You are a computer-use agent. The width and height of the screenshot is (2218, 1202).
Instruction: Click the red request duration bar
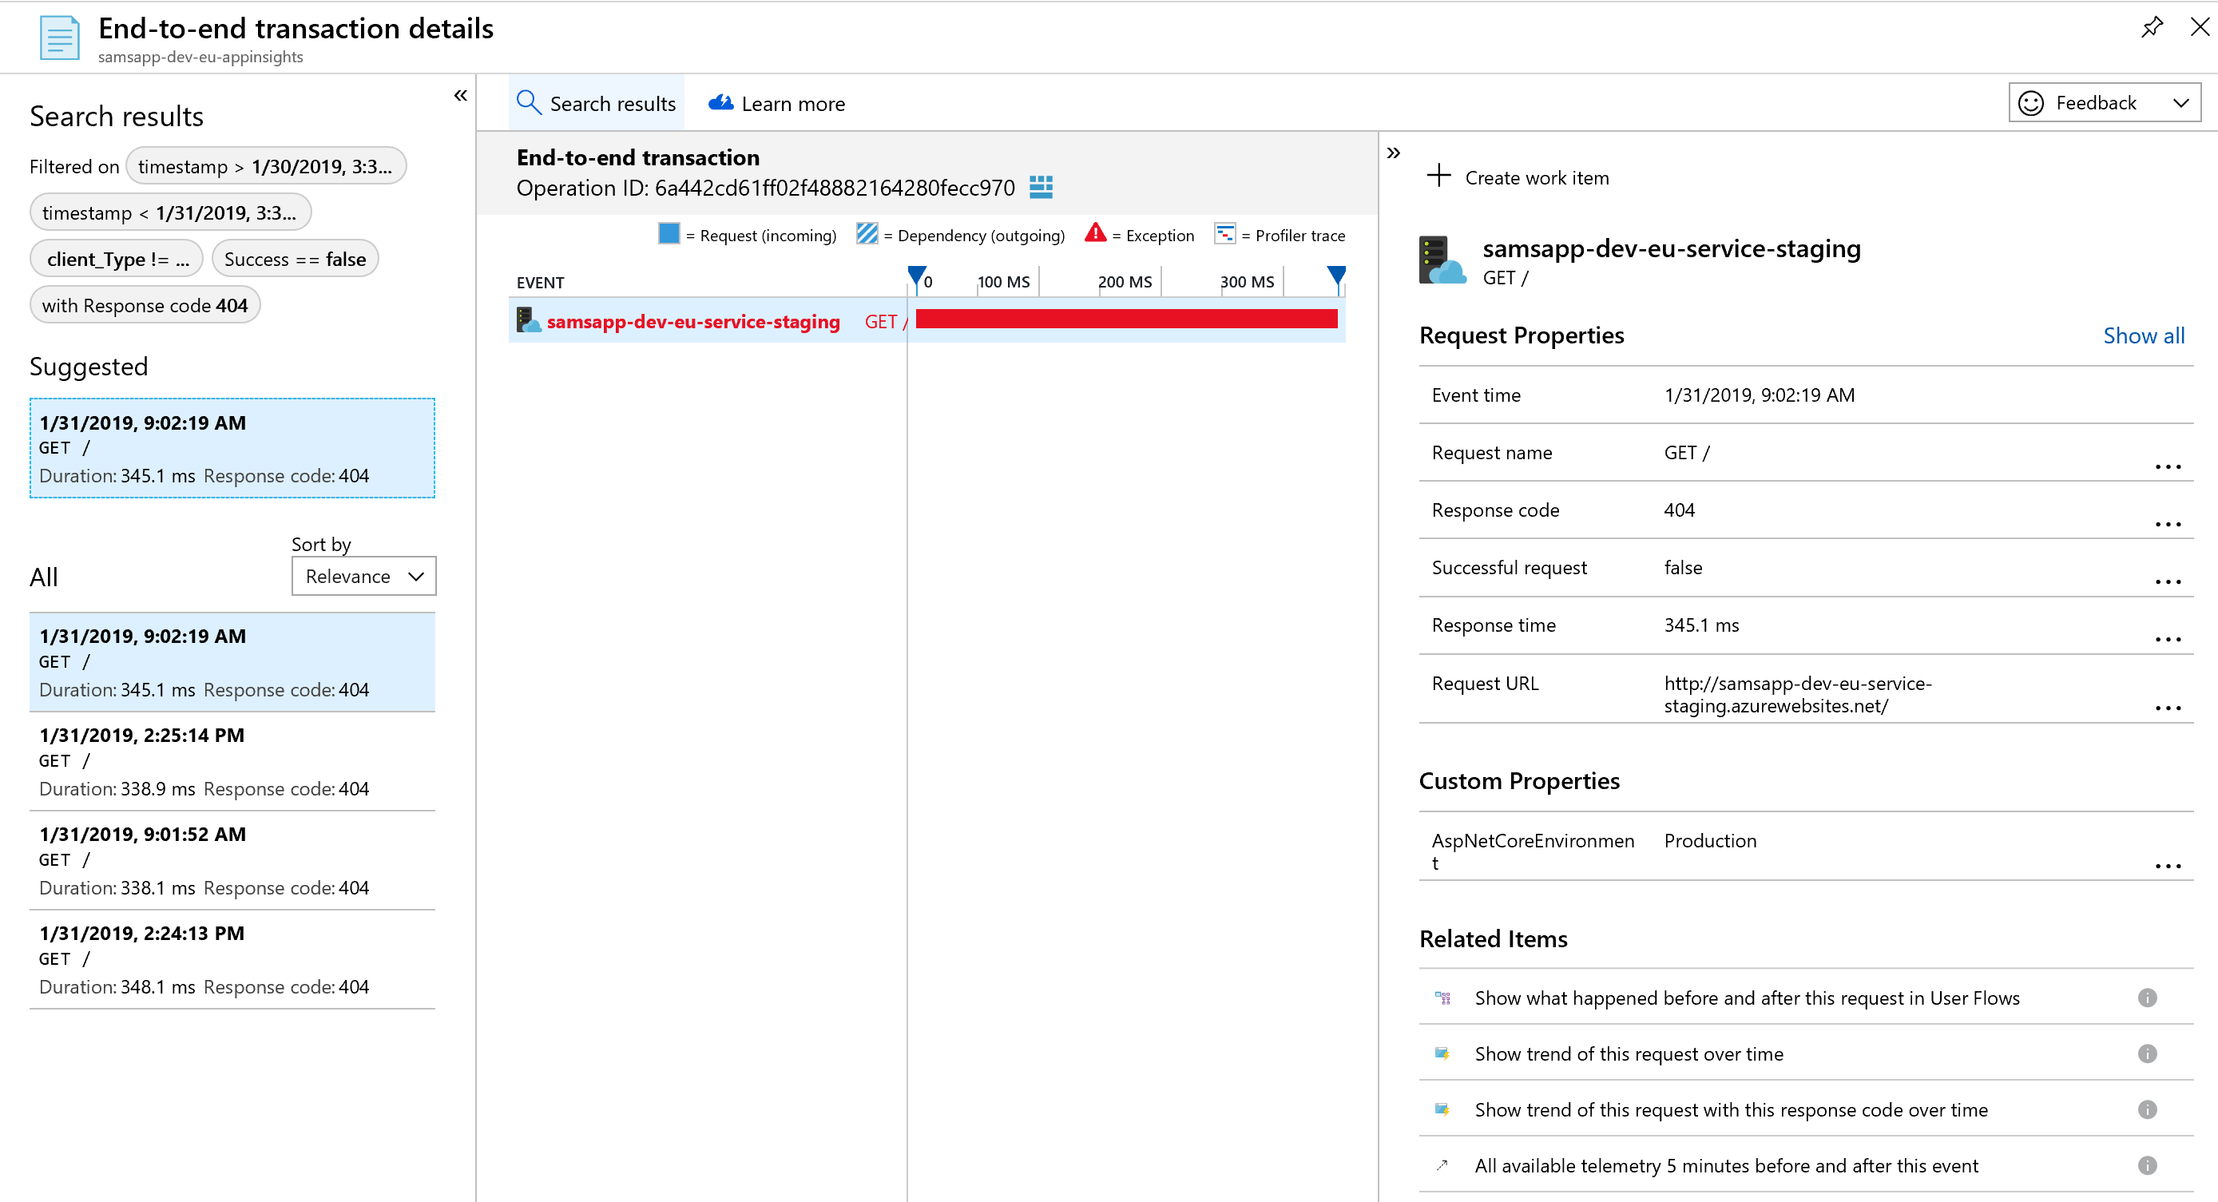tap(1125, 319)
